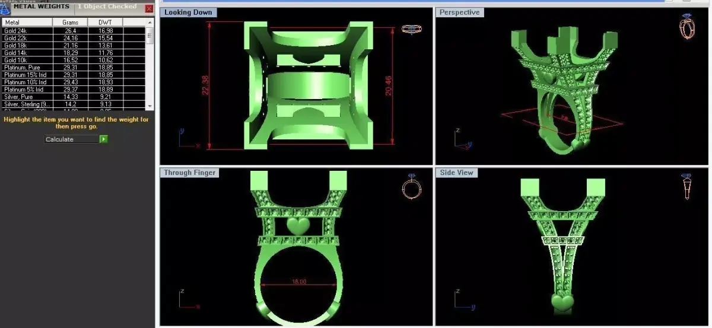Click the ring orientation icon in Perspective view

point(686,27)
